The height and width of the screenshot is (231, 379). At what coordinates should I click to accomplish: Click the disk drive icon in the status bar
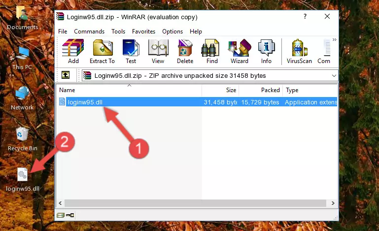[61, 215]
